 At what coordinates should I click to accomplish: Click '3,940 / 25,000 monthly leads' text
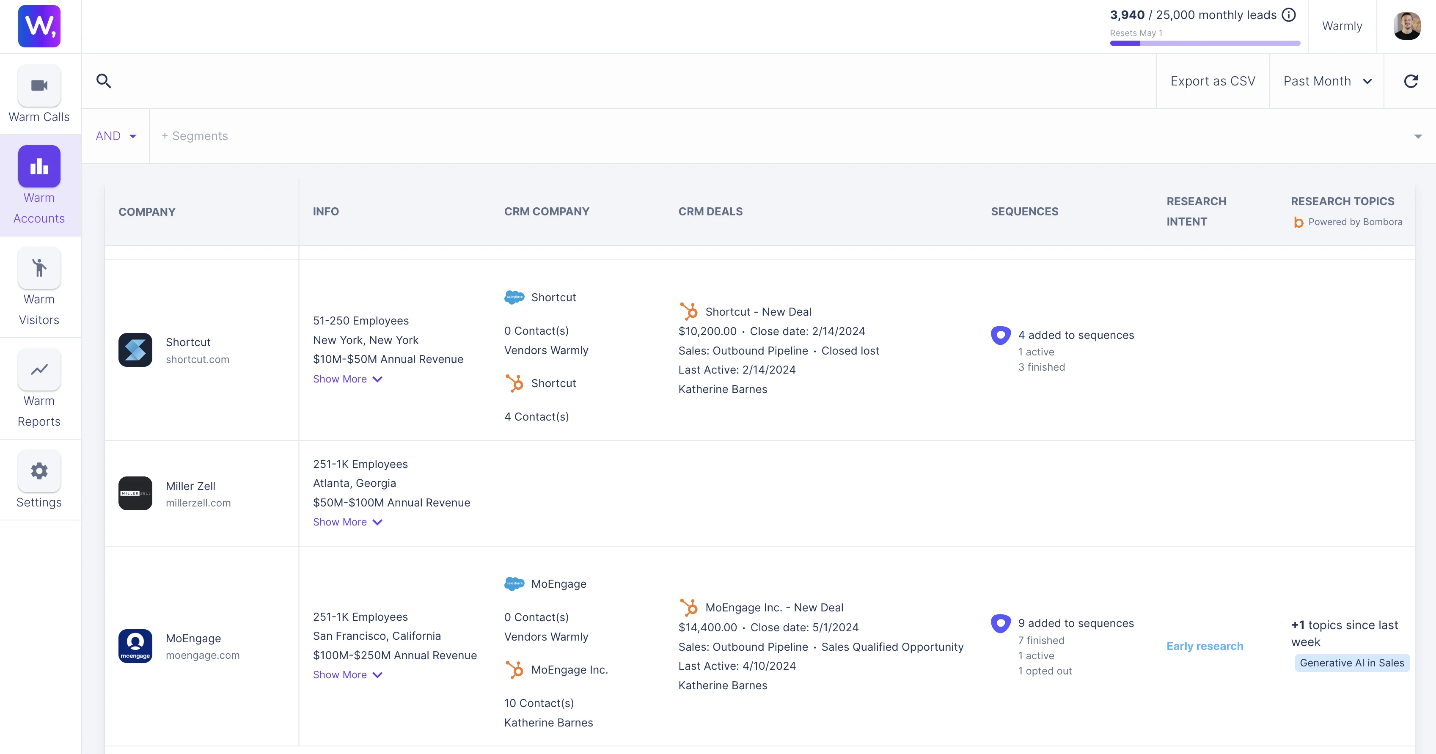point(1193,15)
